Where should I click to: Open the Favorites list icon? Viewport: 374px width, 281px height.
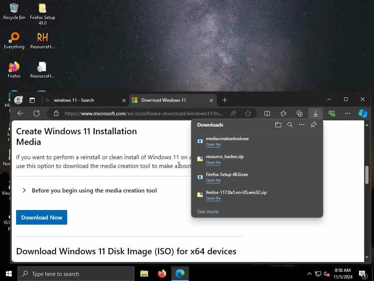pyautogui.click(x=283, y=113)
